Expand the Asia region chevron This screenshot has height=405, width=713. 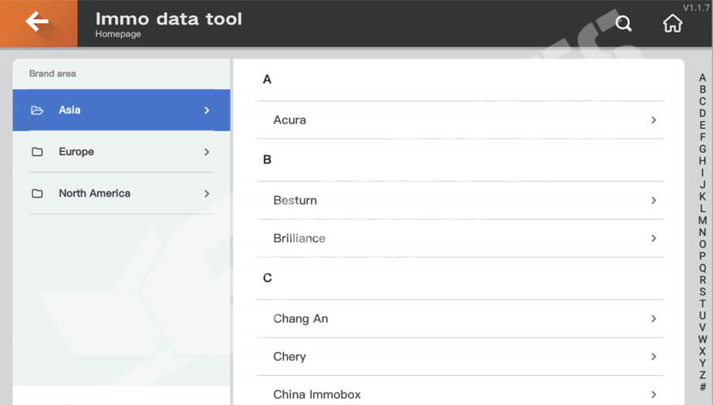(207, 110)
